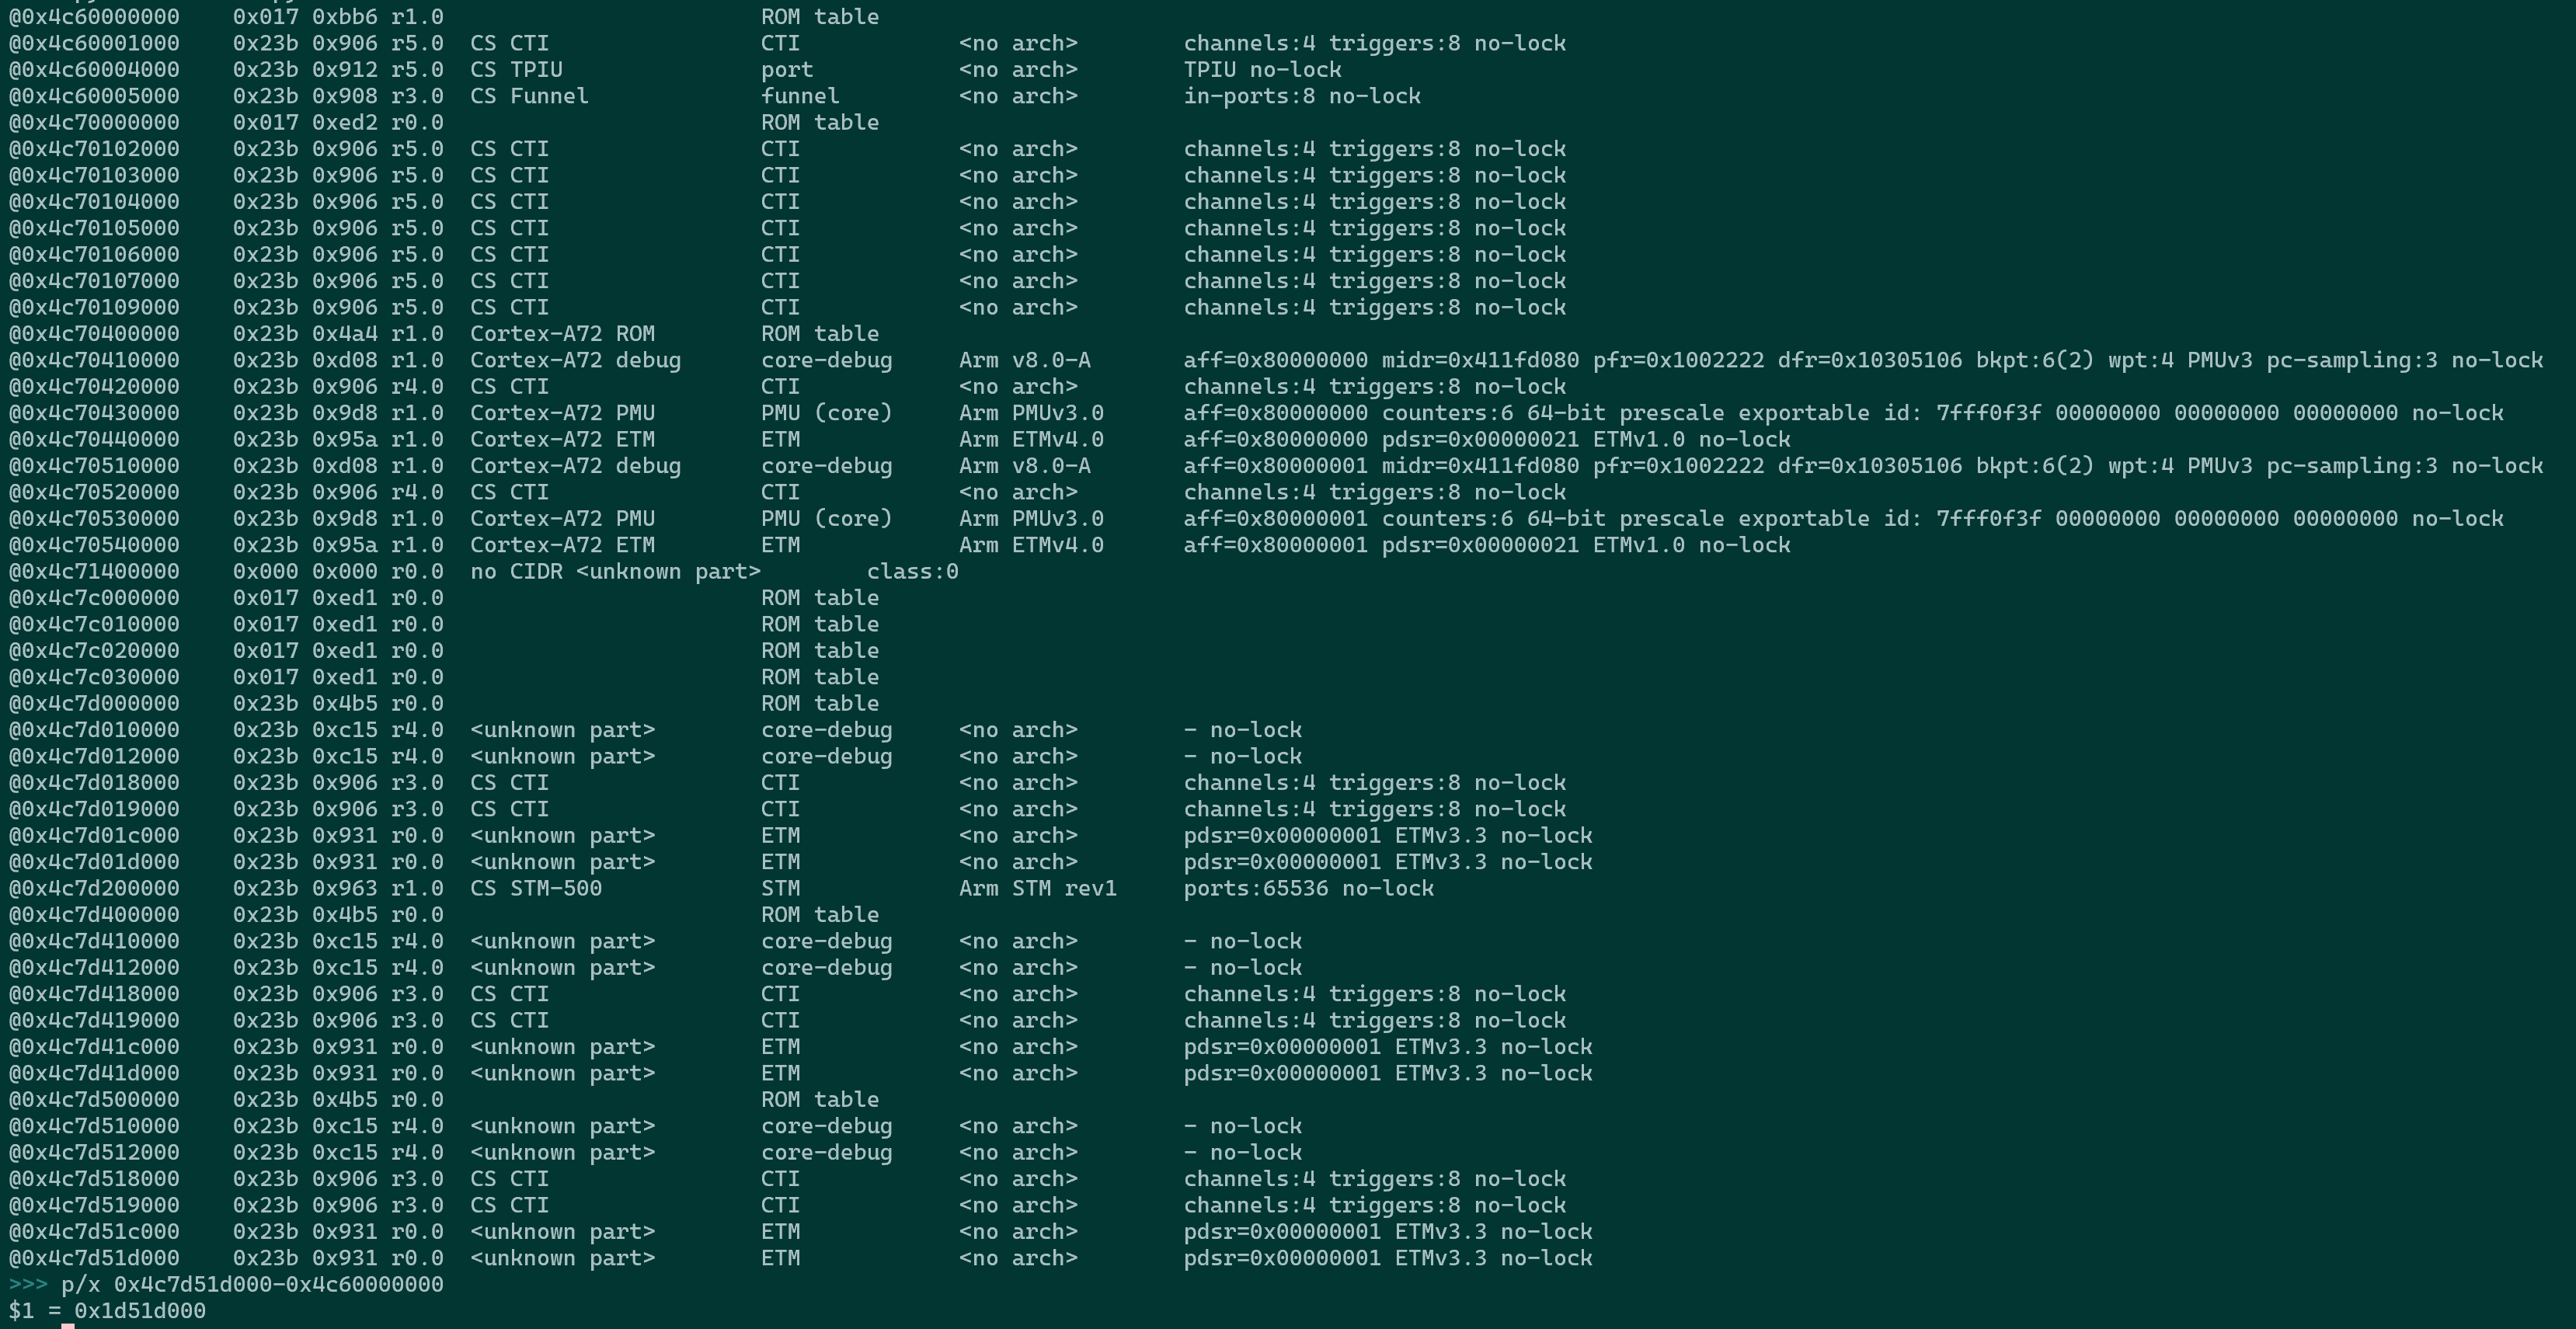
Task: Click the address @0x4c7d412000
Action: click(94, 967)
